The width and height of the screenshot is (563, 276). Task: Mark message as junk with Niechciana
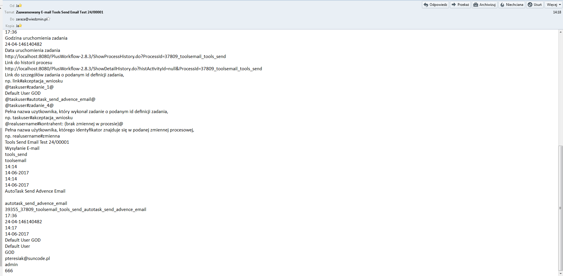pos(512,5)
